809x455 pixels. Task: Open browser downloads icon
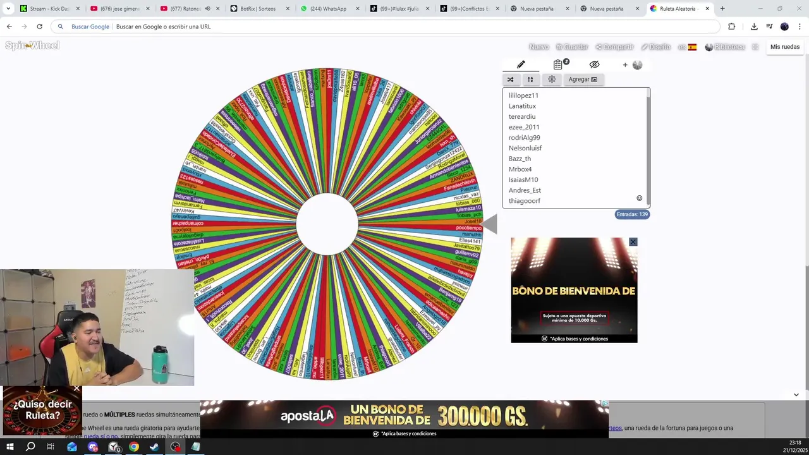coord(754,27)
